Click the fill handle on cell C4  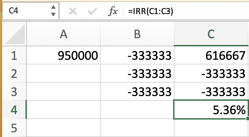(247, 119)
